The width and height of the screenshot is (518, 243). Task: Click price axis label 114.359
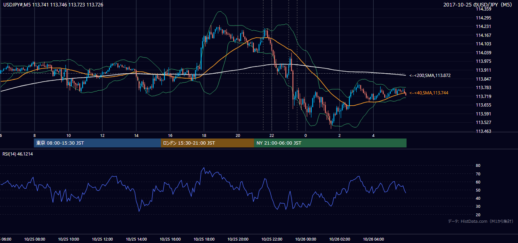(x=484, y=9)
